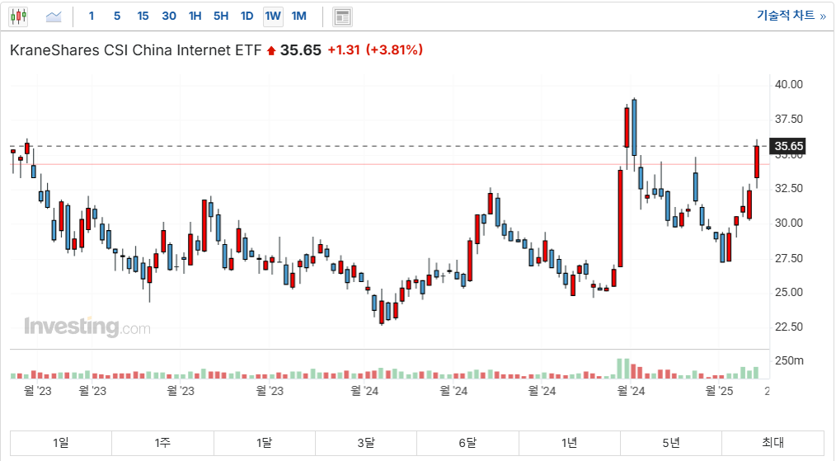
Task: Click the 32.50 price axis label
Action: point(788,188)
